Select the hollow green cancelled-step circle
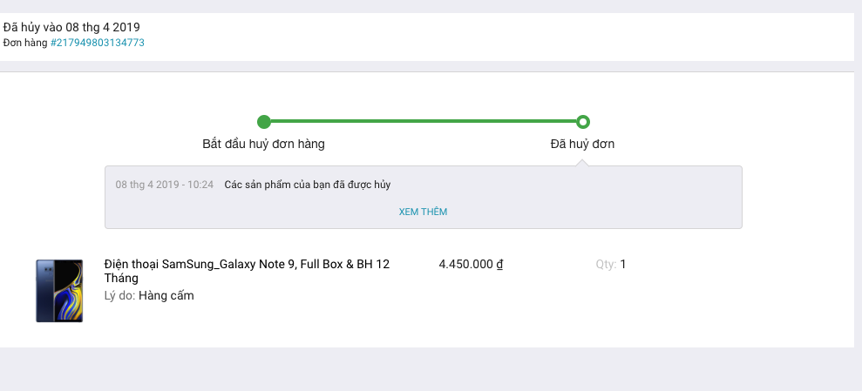The height and width of the screenshot is (391, 862). point(583,121)
